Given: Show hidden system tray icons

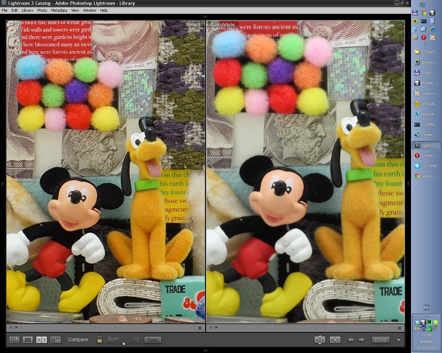Looking at the screenshot, I should point(426,316).
